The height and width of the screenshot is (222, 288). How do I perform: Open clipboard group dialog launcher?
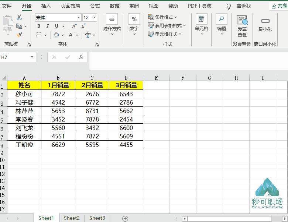(x=29, y=45)
